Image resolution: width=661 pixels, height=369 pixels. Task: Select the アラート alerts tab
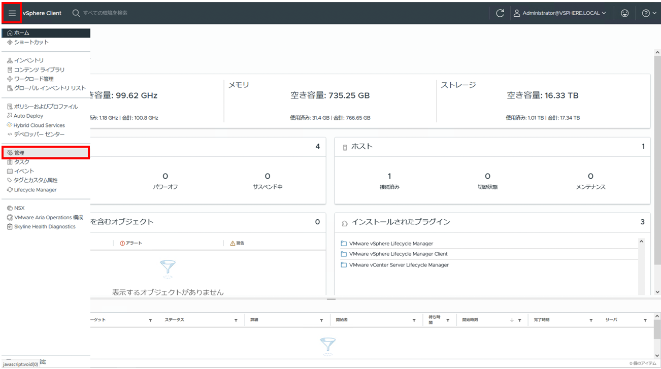[x=131, y=243]
